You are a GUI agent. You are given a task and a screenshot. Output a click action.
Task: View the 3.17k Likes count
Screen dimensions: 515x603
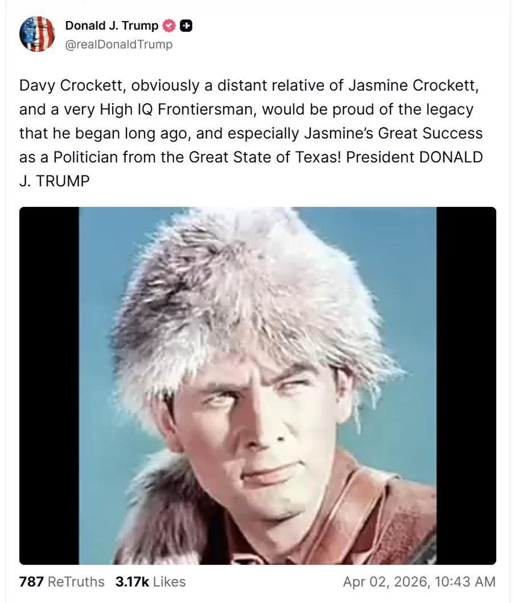click(x=151, y=582)
